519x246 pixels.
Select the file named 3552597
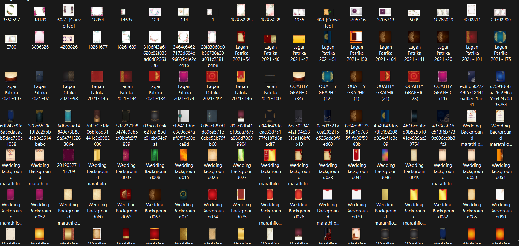(11, 10)
